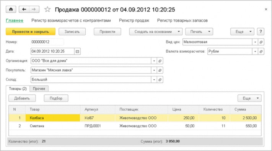This screenshot has width=272, height=151.
Task: Open the Валюта взаиморасчетов record with its open icon
Action: pos(261,51)
